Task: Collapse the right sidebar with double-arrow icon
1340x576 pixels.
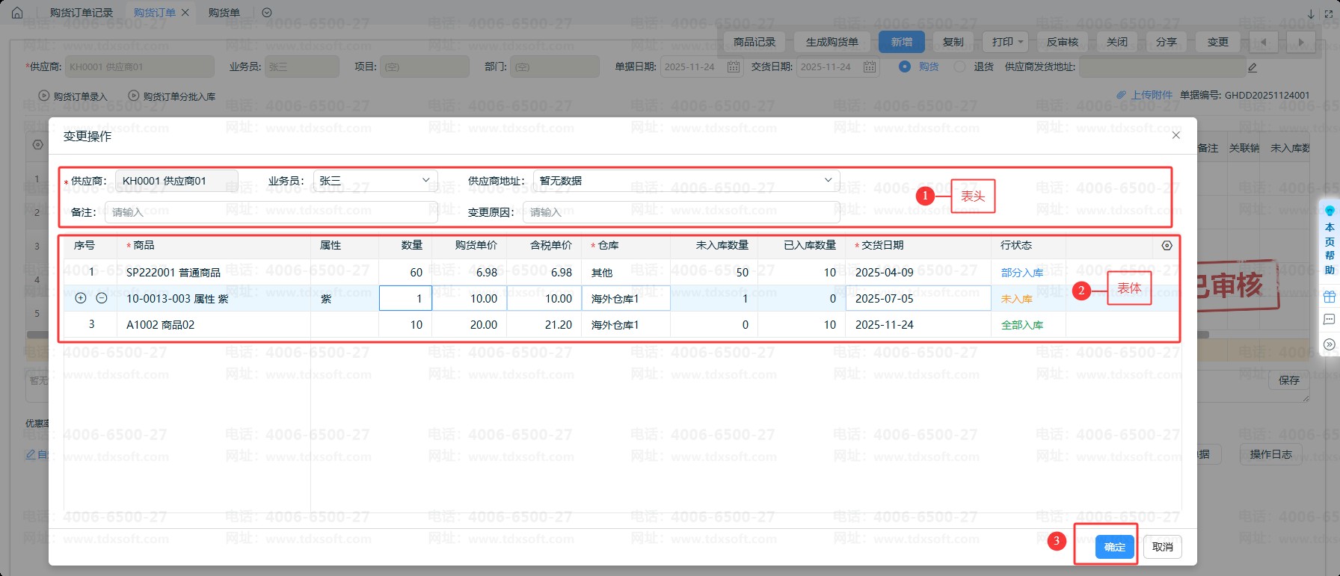Action: tap(1329, 344)
